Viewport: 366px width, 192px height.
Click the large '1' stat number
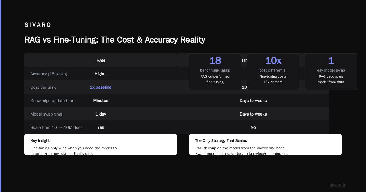pyautogui.click(x=331, y=61)
